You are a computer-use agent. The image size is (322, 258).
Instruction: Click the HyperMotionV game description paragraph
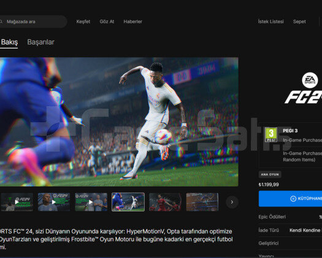pos(117,240)
